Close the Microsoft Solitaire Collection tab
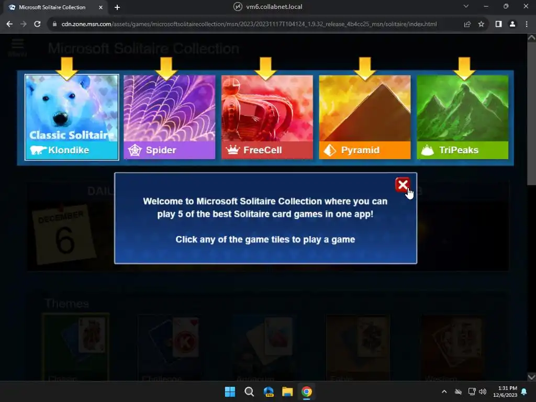Viewport: 536px width, 402px height. click(100, 7)
